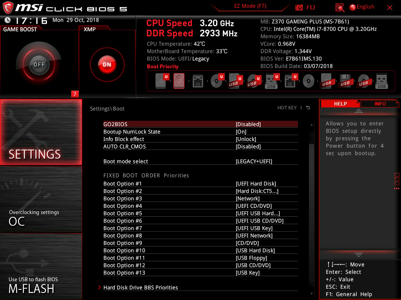Screen dimensions: 401x300
Task: Change Boot Option #4 [UEFI CD/DVD]
Action: pos(253,206)
